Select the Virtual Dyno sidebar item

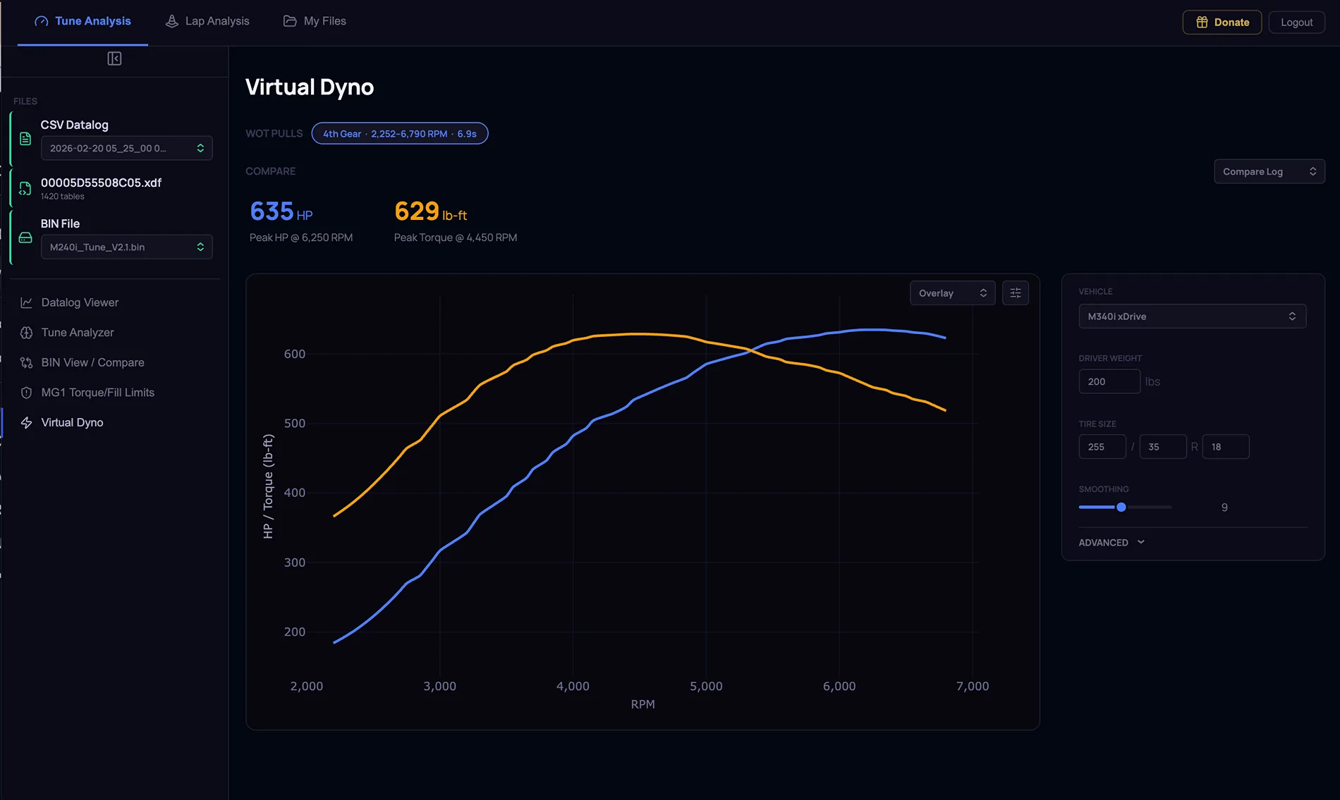click(114, 422)
